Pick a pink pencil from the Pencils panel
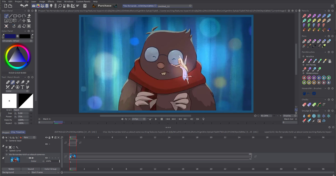The height and width of the screenshot is (176, 336). tap(309, 16)
